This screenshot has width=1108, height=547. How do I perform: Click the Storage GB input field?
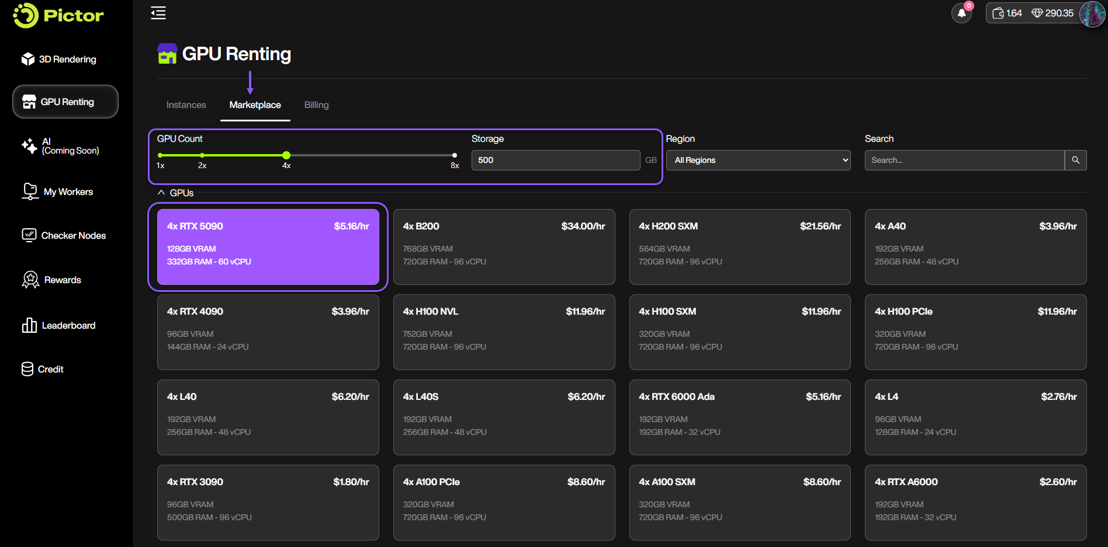[555, 160]
